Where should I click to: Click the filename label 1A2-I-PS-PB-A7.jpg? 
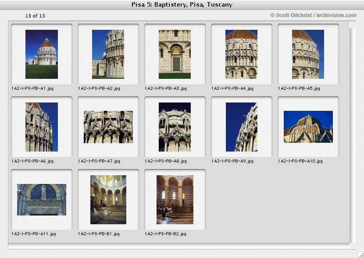[99, 161]
